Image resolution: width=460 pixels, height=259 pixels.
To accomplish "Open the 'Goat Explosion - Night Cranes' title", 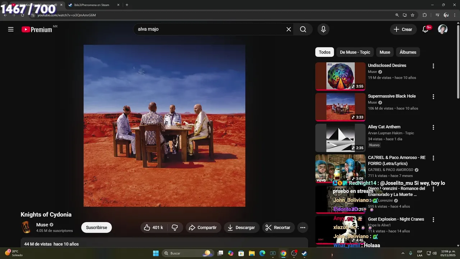I will [396, 219].
